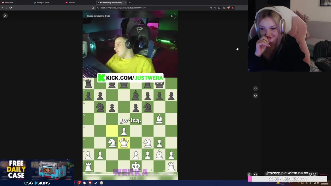Mute the TikTok video sound
The image size is (331, 186).
pos(255,175)
